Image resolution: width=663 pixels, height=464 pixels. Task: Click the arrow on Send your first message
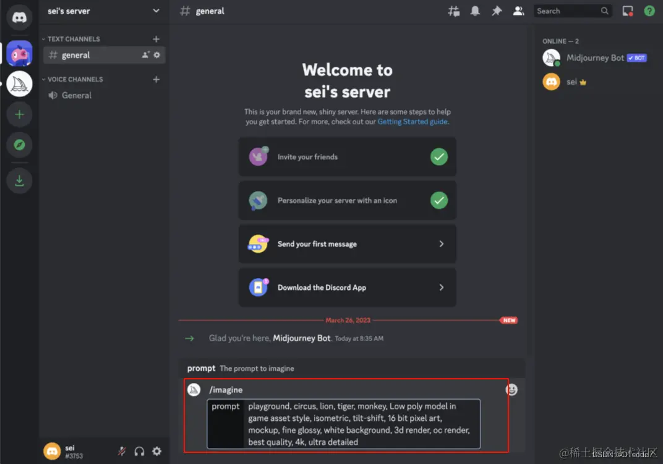(441, 244)
